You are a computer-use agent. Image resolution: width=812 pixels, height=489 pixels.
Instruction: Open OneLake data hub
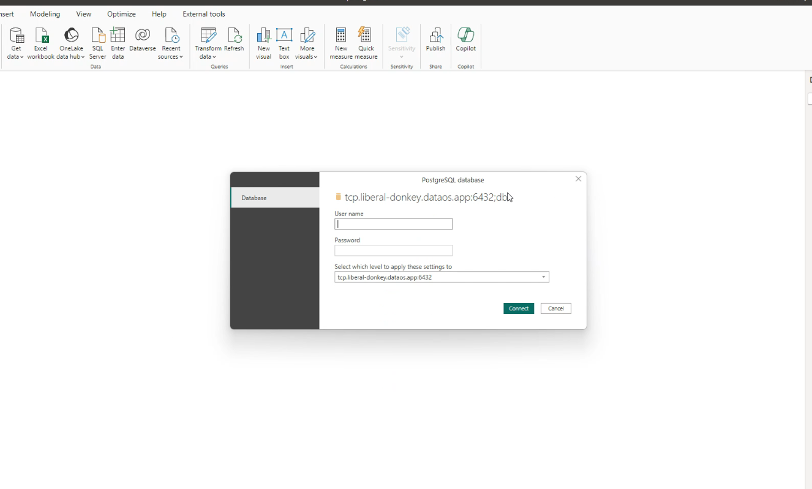(71, 43)
